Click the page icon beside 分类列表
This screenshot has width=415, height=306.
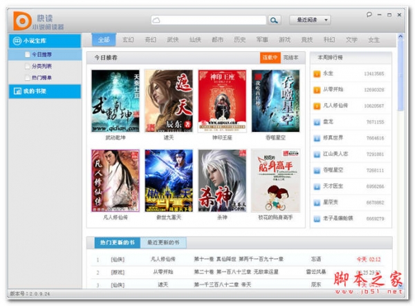pyautogui.click(x=27, y=66)
